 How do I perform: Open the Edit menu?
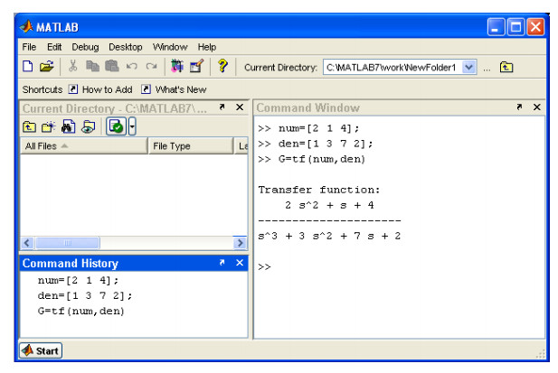54,47
